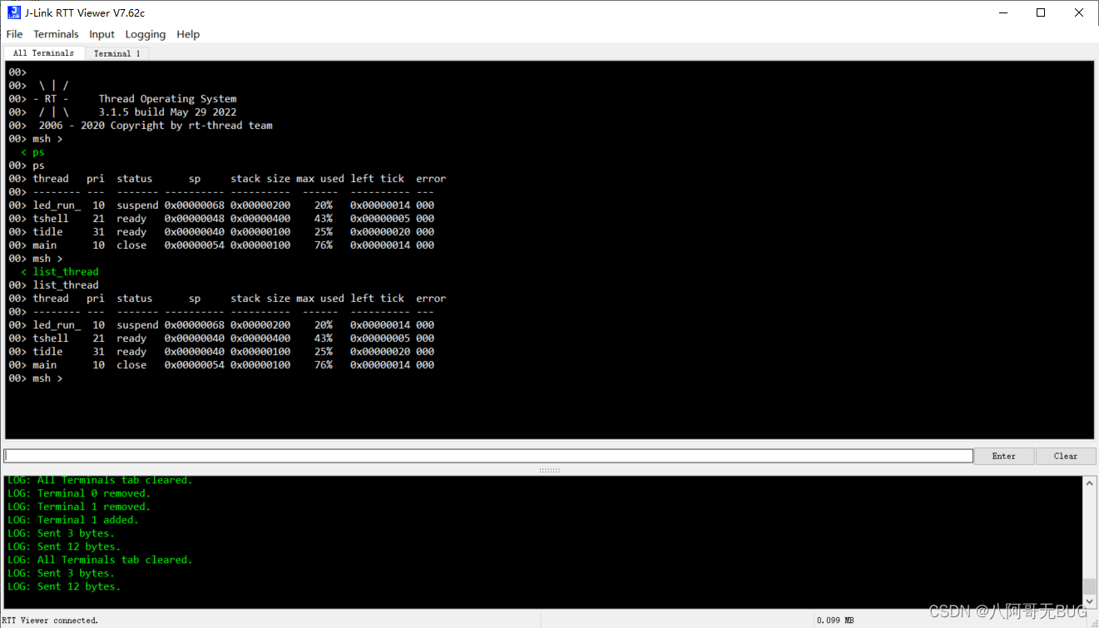Click inside the command input field
The width and height of the screenshot is (1099, 628).
tap(488, 455)
